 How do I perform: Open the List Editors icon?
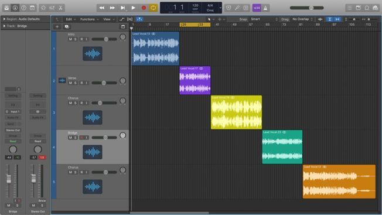pyautogui.click(x=350, y=8)
